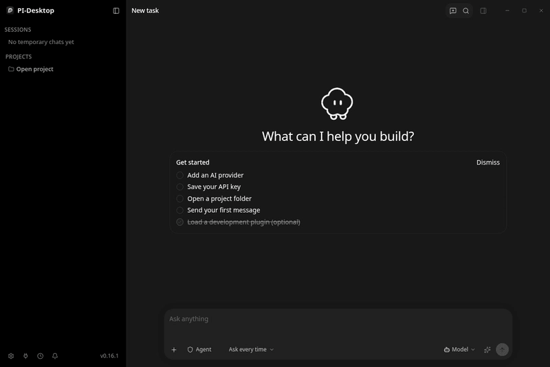Image resolution: width=550 pixels, height=367 pixels.
Task: Maximize the PI-Desktop window
Action: pos(525,10)
